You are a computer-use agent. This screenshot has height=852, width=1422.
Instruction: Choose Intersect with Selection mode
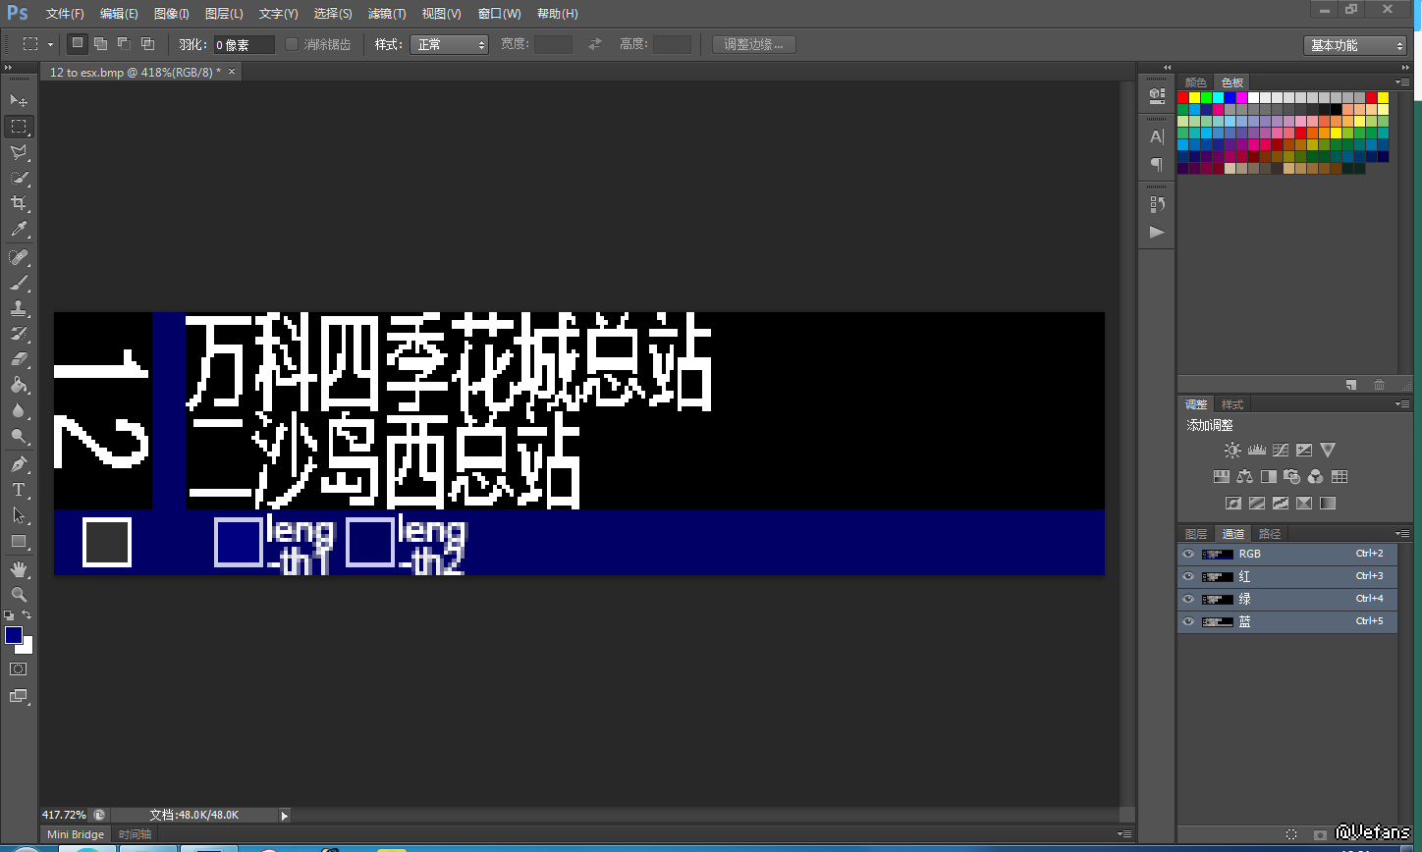pos(147,44)
